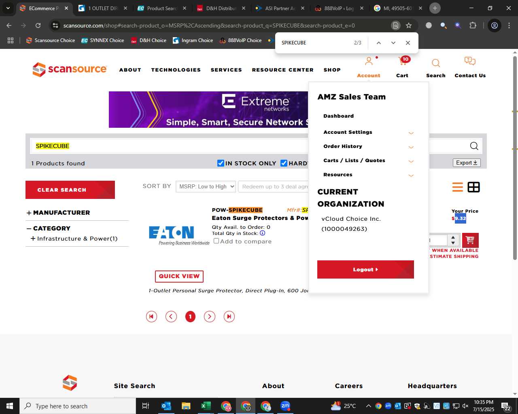Click the Extreme Networks banner
The height and width of the screenshot is (414, 518).
coord(209,110)
